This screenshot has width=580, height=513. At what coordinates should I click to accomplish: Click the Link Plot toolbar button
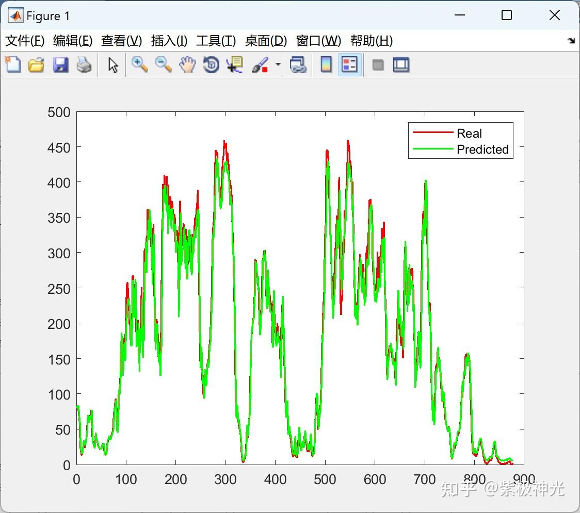[x=298, y=64]
